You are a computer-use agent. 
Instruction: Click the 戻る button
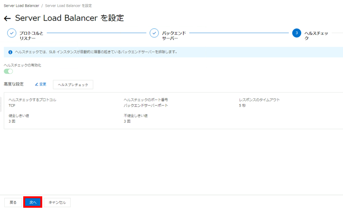click(13, 202)
